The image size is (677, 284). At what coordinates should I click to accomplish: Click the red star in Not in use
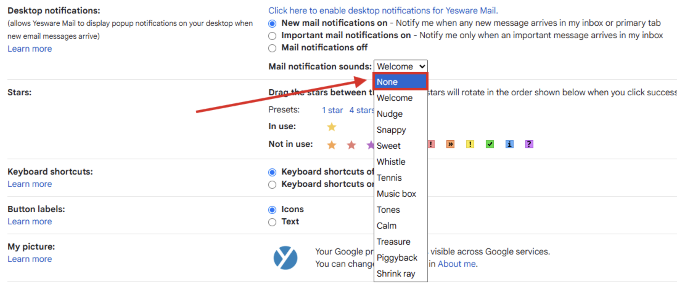pyautogui.click(x=351, y=144)
